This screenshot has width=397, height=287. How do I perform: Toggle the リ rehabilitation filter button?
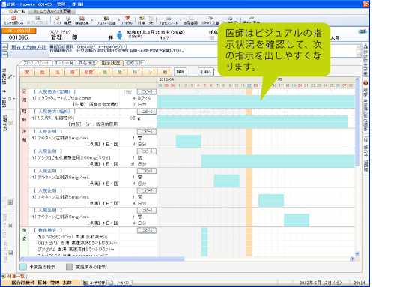pos(150,72)
